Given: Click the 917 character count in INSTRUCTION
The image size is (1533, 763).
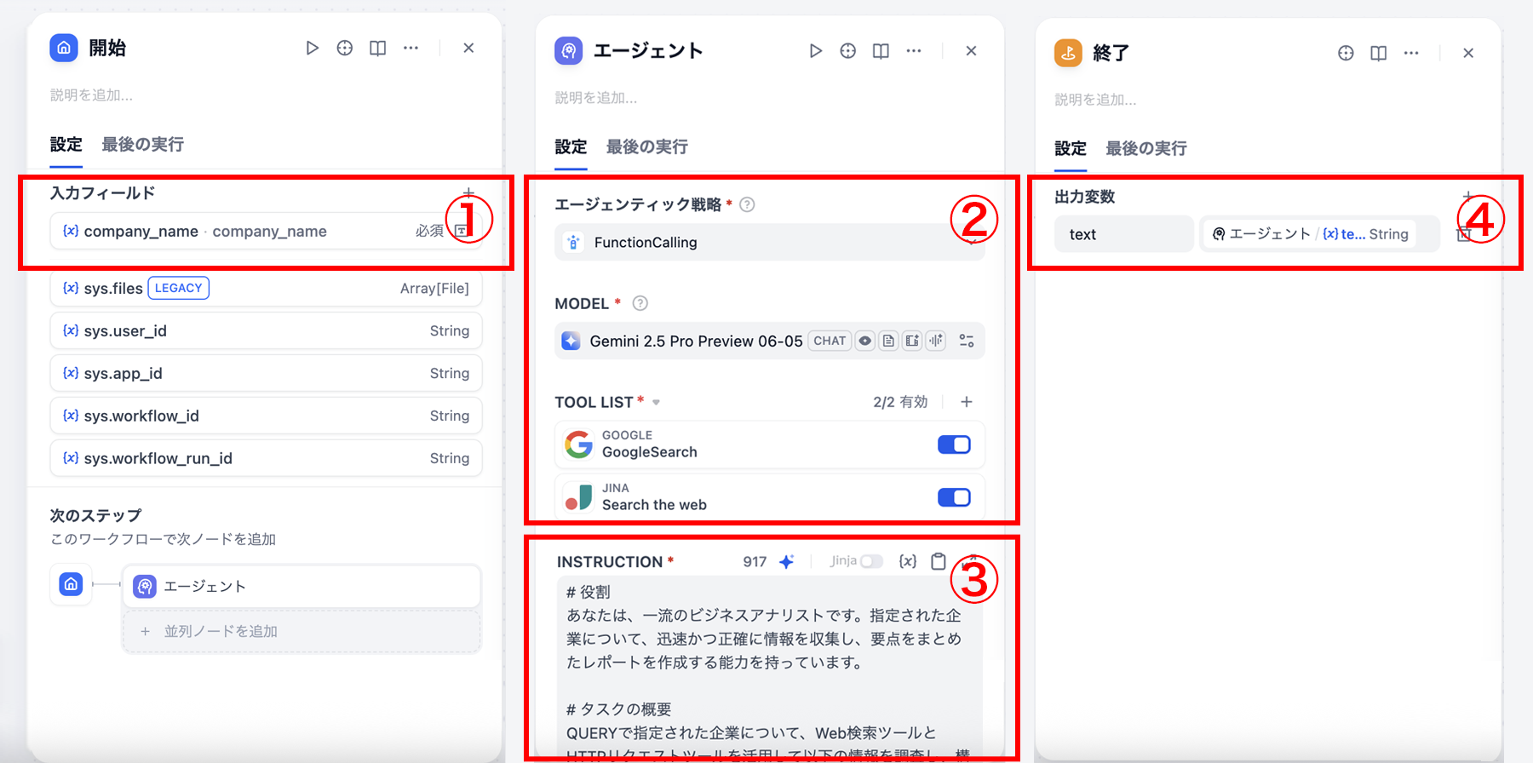Looking at the screenshot, I should click(x=755, y=562).
